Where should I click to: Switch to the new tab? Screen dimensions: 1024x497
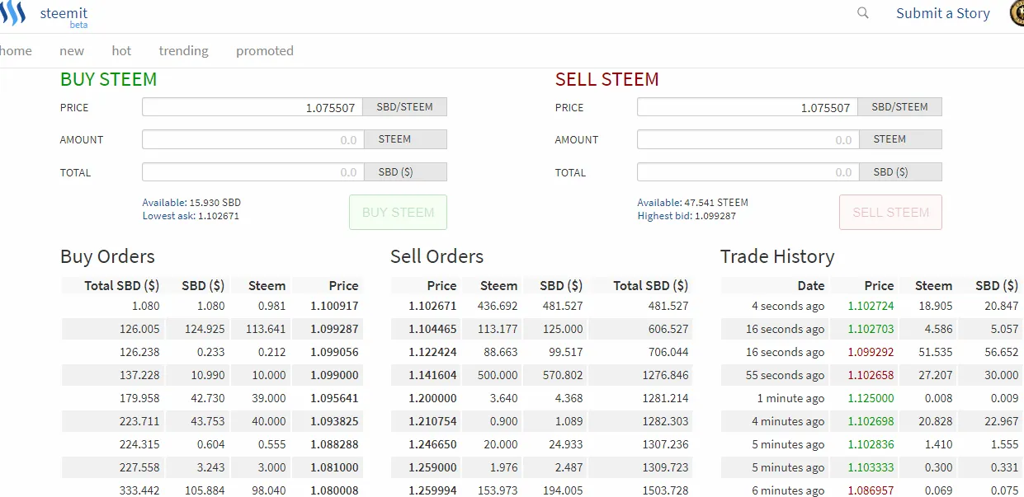(x=72, y=50)
